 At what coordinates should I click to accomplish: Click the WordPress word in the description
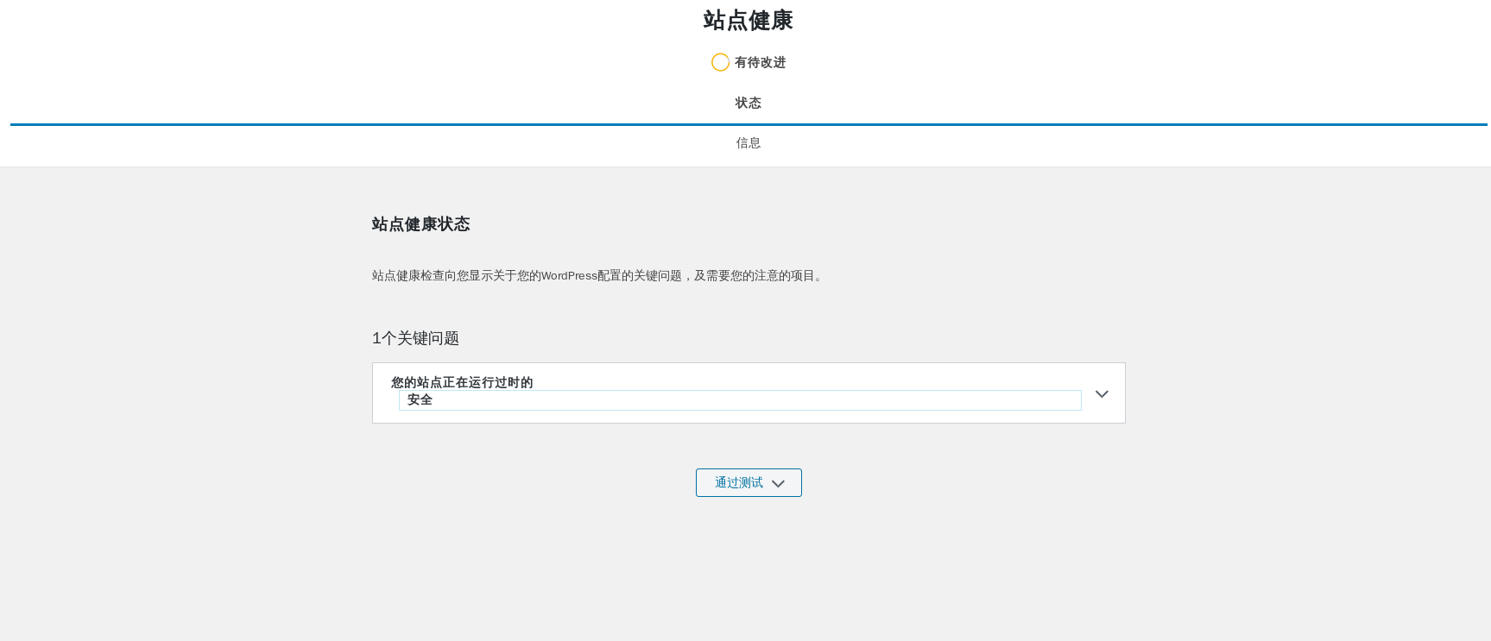tap(569, 276)
